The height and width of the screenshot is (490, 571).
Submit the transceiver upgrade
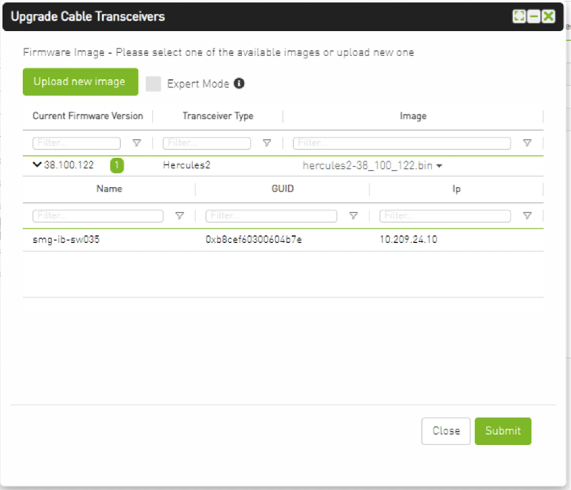(503, 431)
